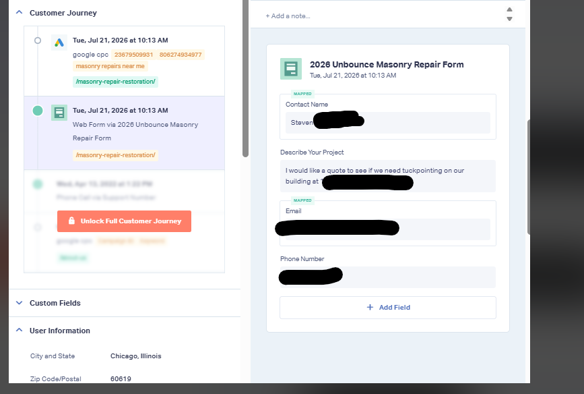Click campaign ID tag 23679509931
This screenshot has width=584, height=394.
[x=134, y=55]
